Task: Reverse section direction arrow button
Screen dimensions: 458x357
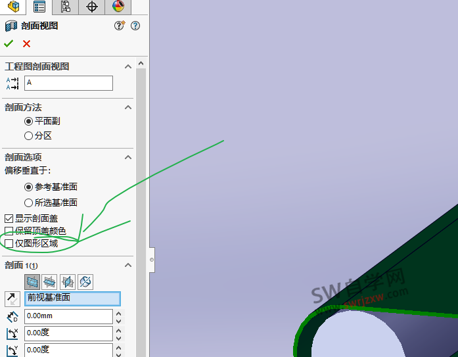Action: [x=12, y=299]
